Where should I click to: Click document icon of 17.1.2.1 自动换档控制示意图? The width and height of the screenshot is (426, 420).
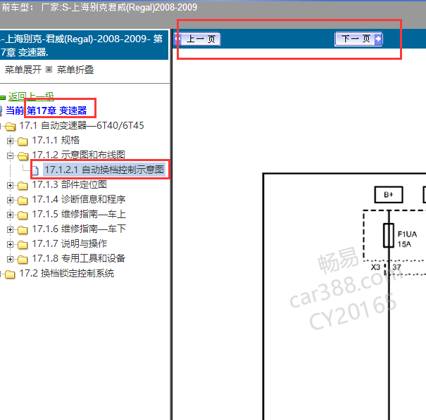(35, 170)
